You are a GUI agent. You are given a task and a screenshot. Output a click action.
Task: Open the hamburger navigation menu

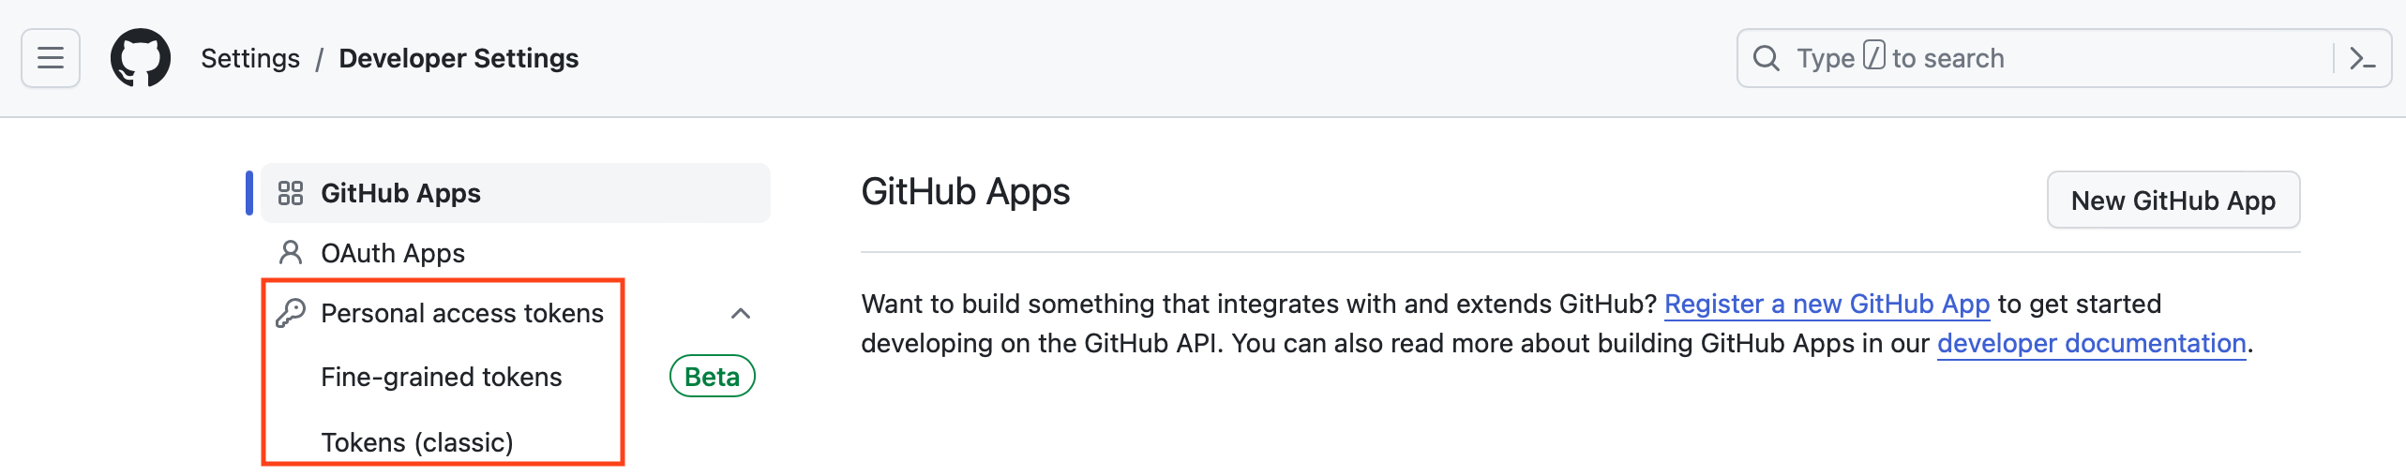coord(51,58)
